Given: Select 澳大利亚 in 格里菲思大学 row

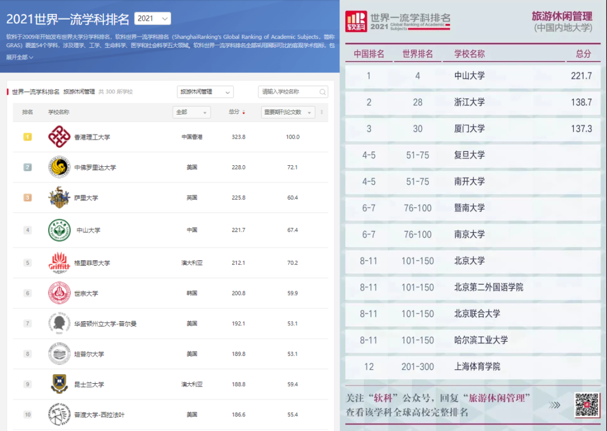Looking at the screenshot, I should [x=192, y=263].
